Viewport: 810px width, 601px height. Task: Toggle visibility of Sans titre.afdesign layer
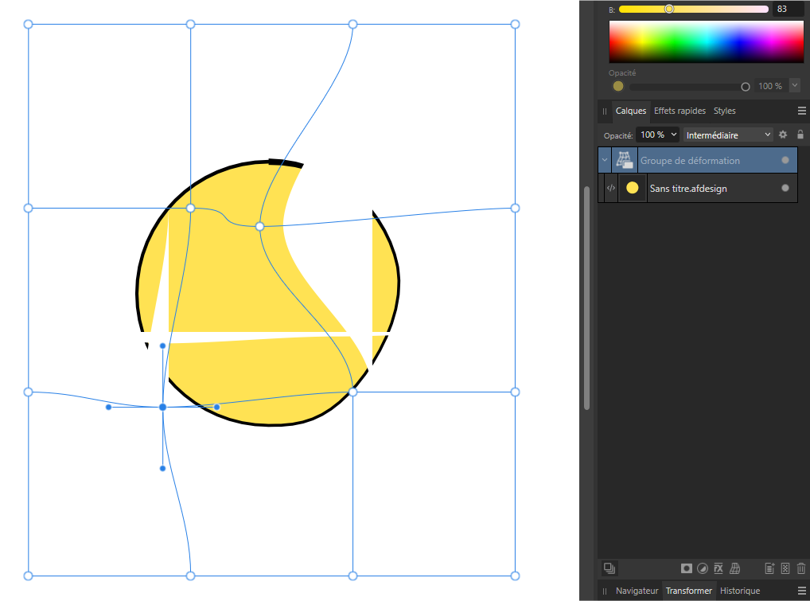(x=785, y=188)
